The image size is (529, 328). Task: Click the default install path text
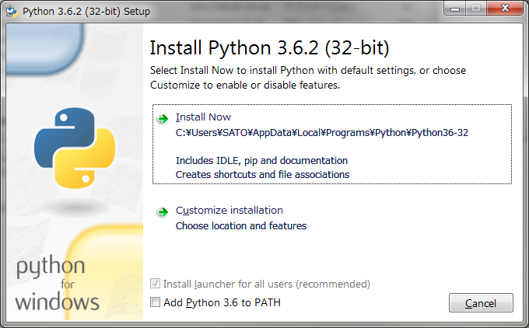(322, 133)
